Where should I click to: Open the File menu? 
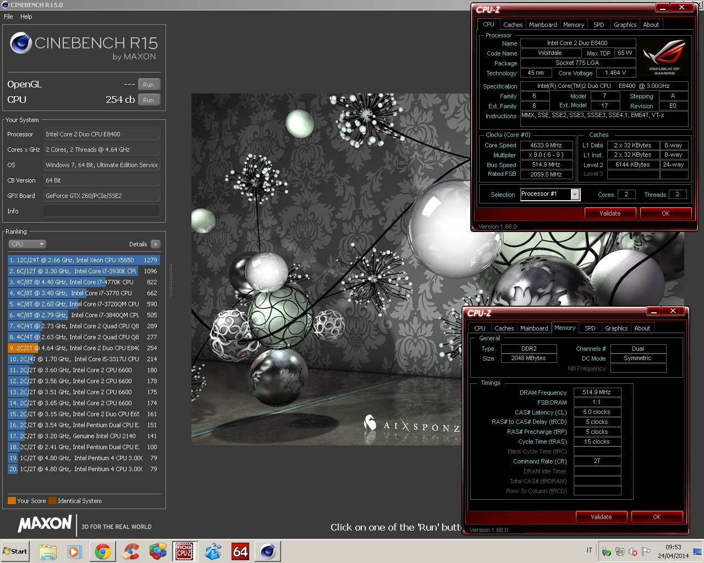(8, 16)
